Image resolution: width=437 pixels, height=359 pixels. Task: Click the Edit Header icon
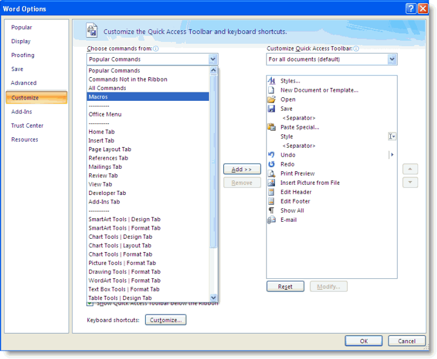[x=271, y=192]
